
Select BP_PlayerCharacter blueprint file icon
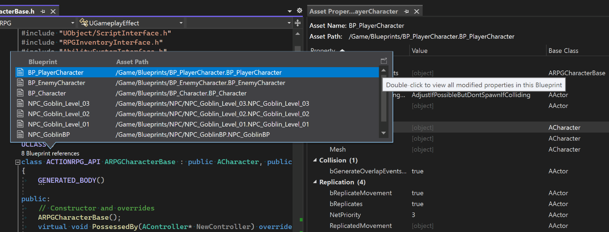20,72
